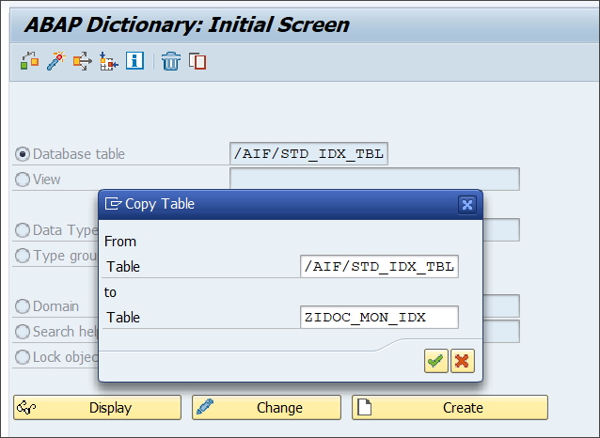Click the page icon on Create button
Viewport: 600px width, 438px height.
tap(364, 407)
